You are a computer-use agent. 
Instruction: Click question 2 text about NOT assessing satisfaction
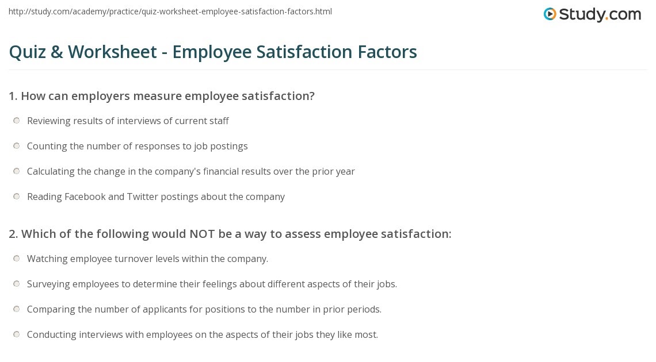(230, 234)
